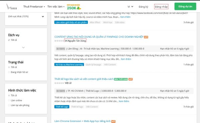The width and height of the screenshot is (200, 123).
Task: Click Xem thêm in video edit description
Action: (125, 17)
